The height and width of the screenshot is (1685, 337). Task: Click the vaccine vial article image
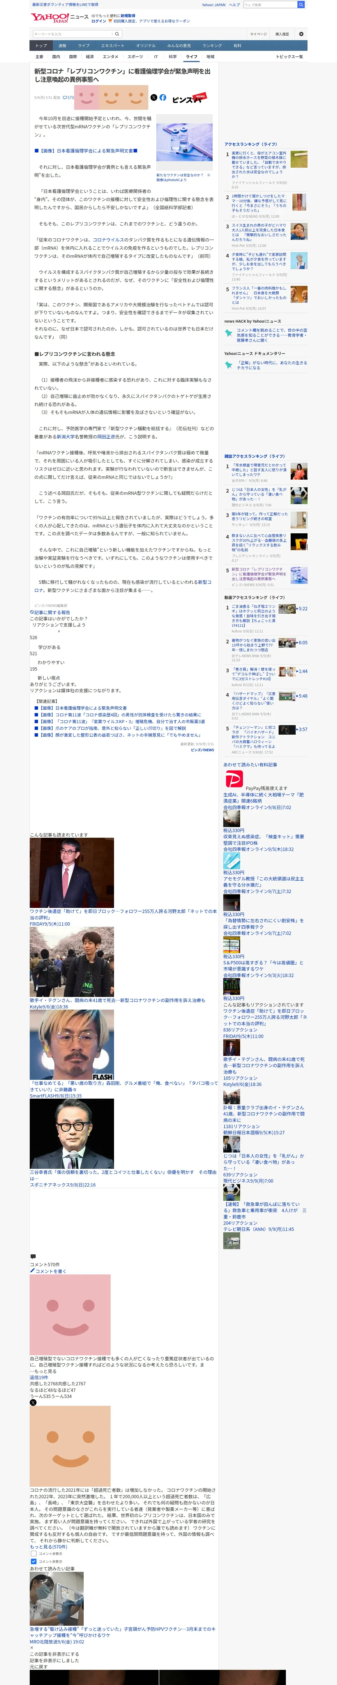tap(184, 143)
